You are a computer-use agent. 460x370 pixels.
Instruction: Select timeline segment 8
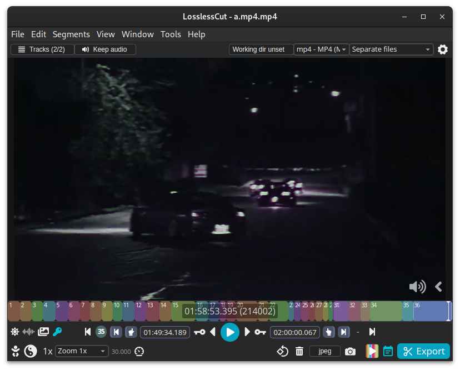coord(96,311)
